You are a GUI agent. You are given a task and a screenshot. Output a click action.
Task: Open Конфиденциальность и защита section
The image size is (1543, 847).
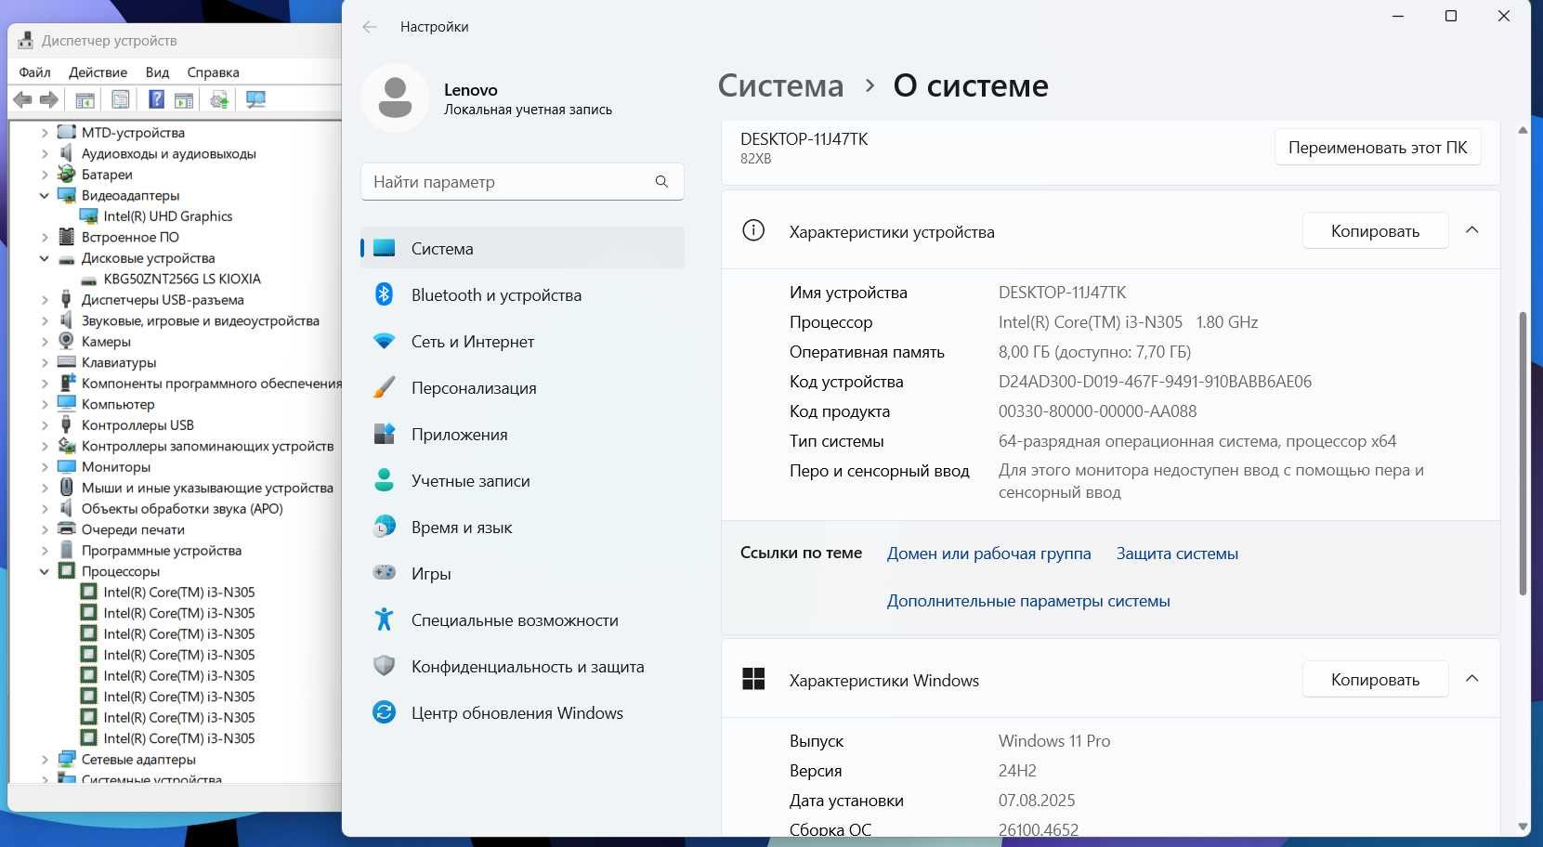coord(522,667)
